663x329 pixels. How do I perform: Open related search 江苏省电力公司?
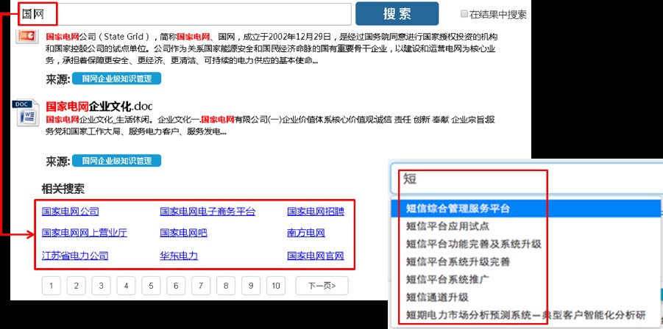[x=75, y=256]
